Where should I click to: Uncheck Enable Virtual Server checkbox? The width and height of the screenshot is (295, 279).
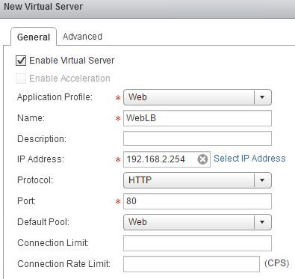pos(21,61)
